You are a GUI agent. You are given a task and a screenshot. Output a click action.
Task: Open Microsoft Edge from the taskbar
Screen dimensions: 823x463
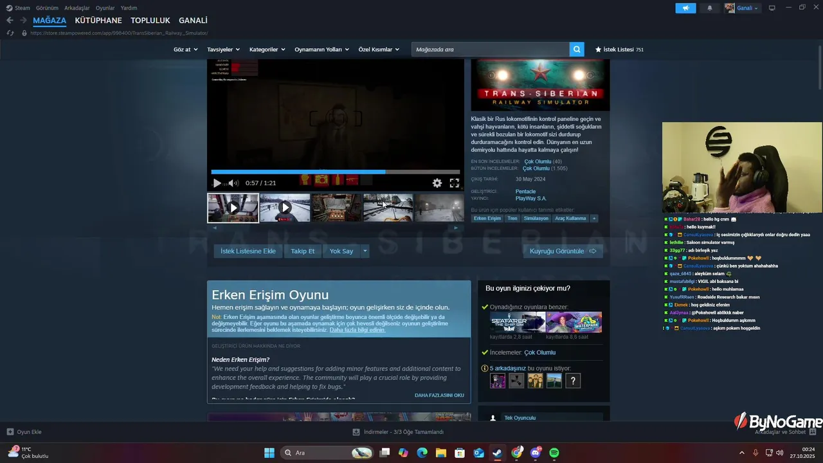click(422, 453)
